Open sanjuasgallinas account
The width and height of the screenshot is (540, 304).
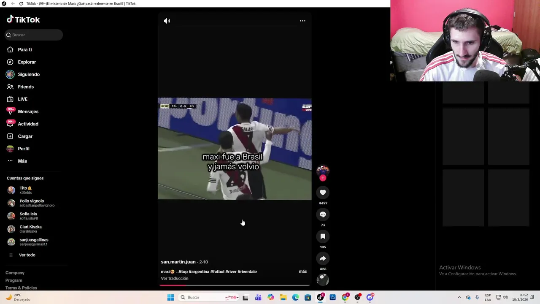click(34, 242)
